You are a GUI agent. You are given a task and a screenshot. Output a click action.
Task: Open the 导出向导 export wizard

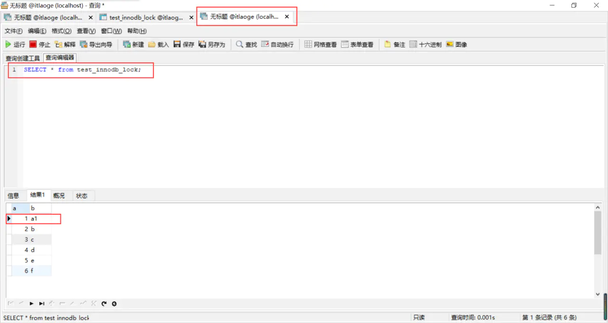(x=96, y=44)
